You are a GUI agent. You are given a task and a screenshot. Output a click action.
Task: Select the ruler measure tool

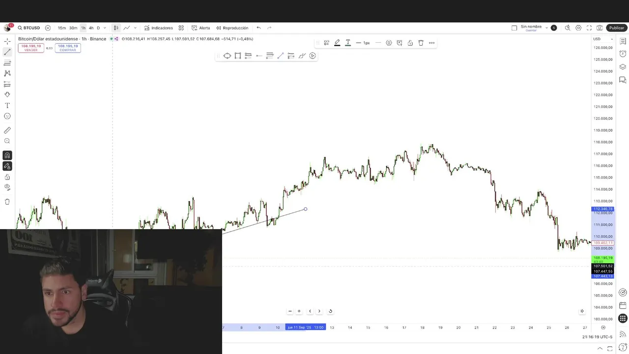[x=7, y=130]
